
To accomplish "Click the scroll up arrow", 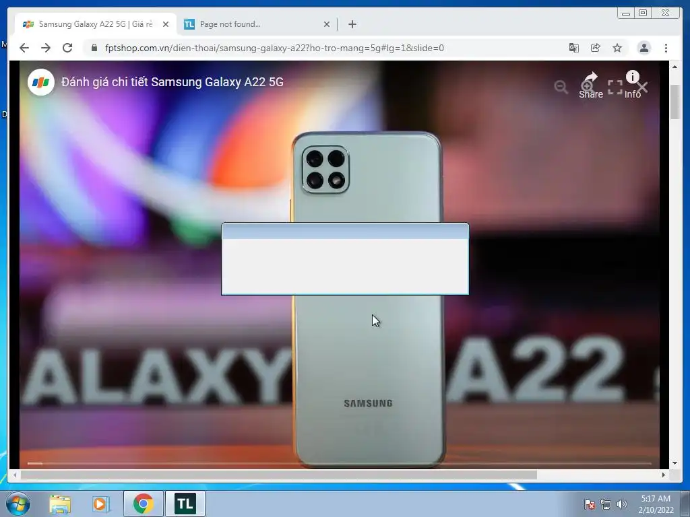I will tap(675, 67).
